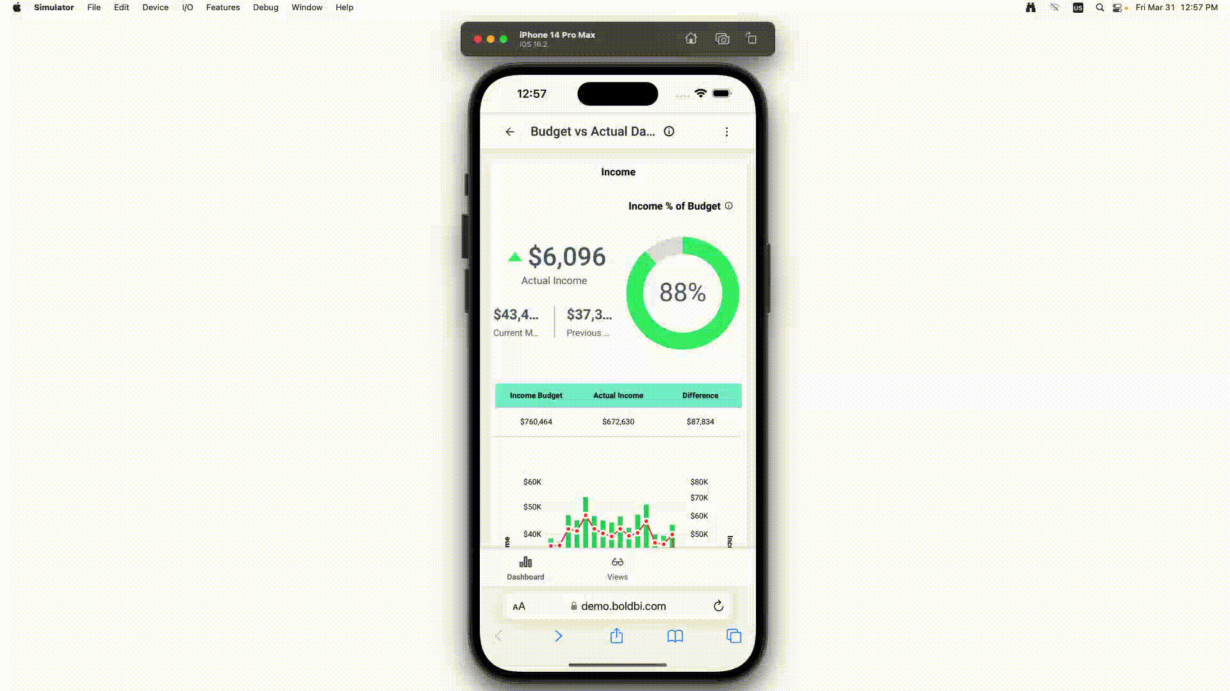1230x691 pixels.
Task: Click the info icon next to Income % of Budget
Action: point(729,206)
